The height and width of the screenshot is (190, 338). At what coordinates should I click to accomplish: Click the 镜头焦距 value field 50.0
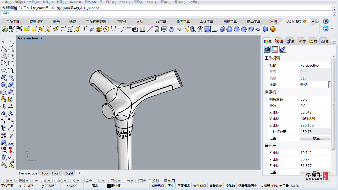[x=315, y=99]
